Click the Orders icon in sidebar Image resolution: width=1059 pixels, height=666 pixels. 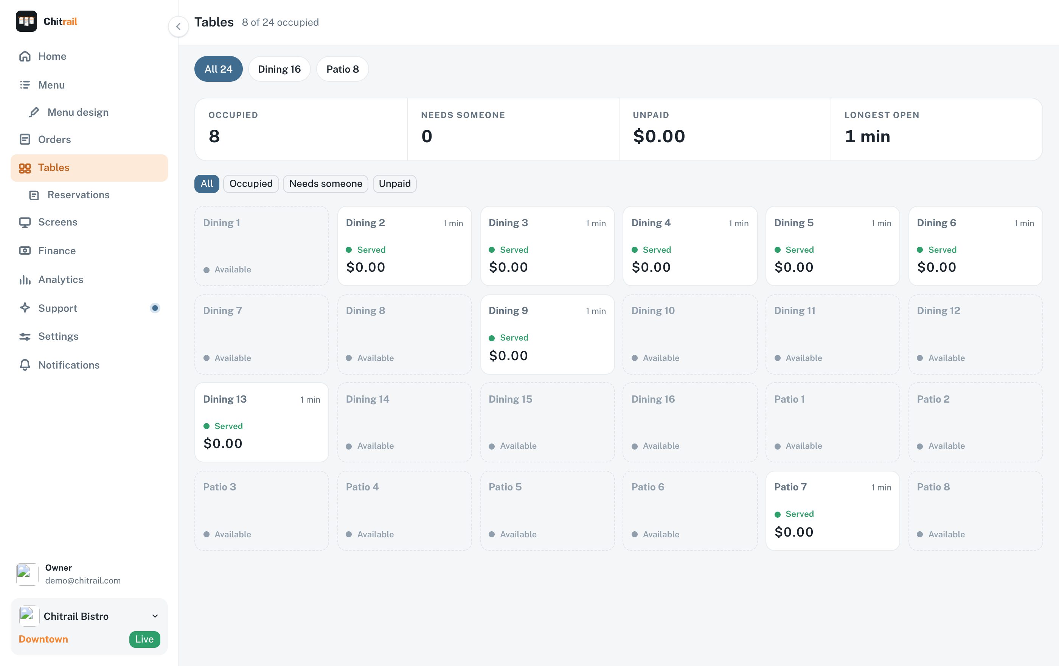tap(25, 140)
